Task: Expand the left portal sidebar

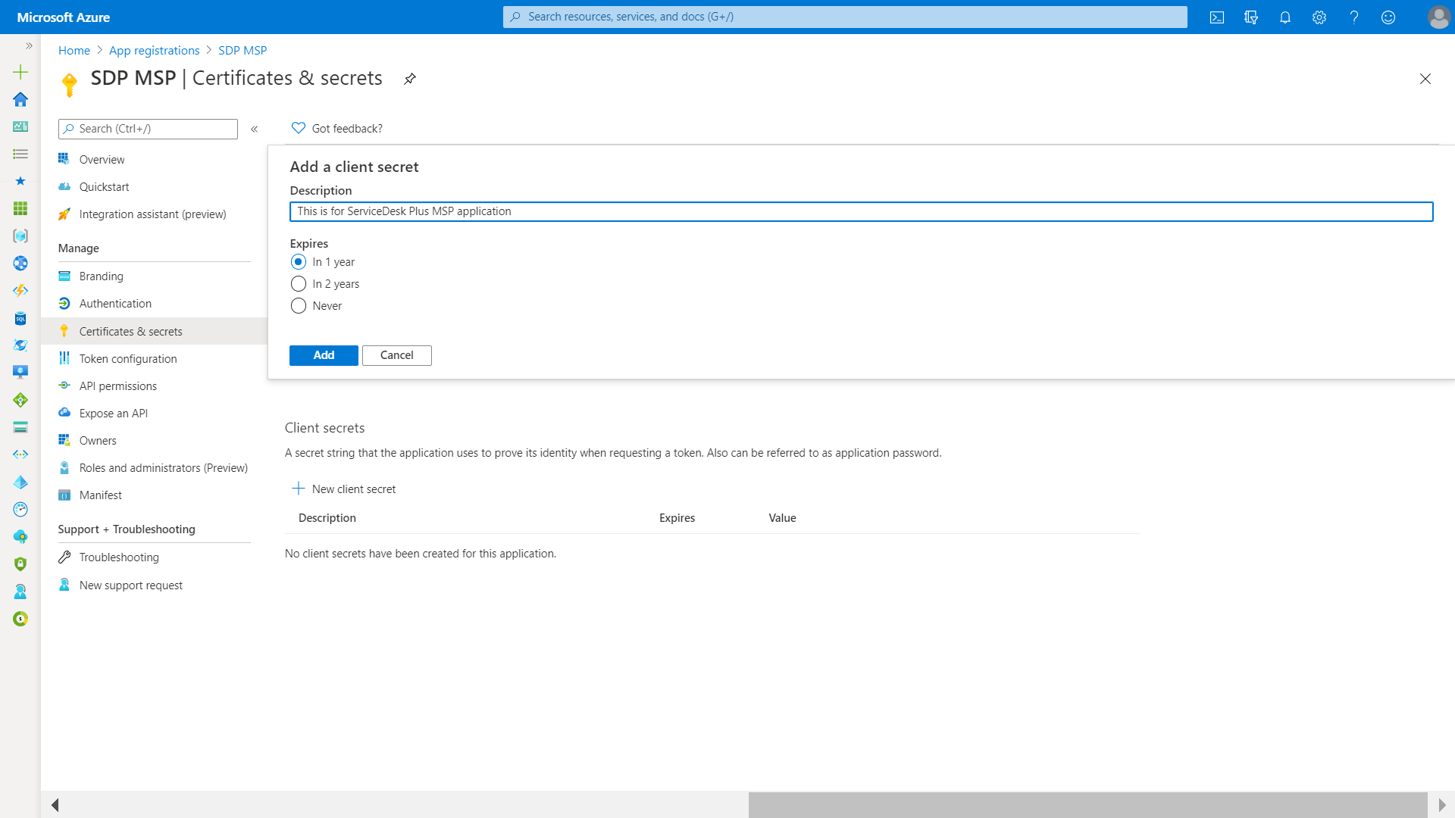Action: (x=29, y=46)
